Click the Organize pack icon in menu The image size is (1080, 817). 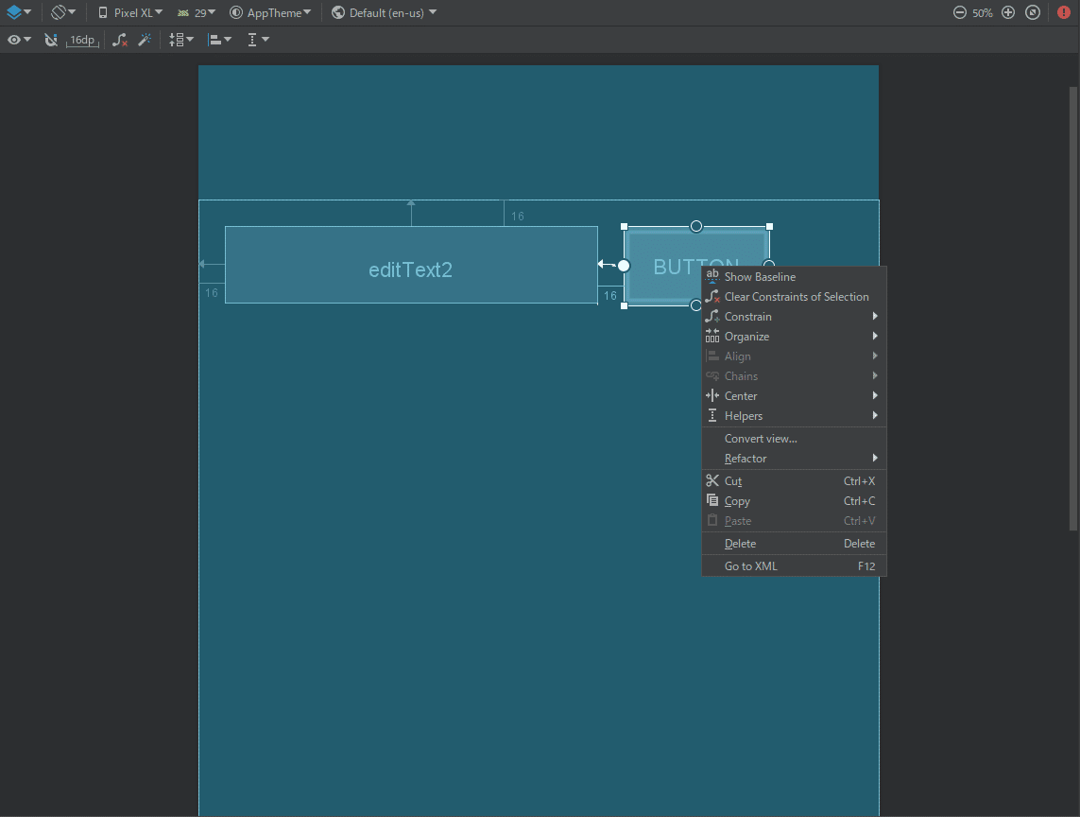[x=712, y=336]
